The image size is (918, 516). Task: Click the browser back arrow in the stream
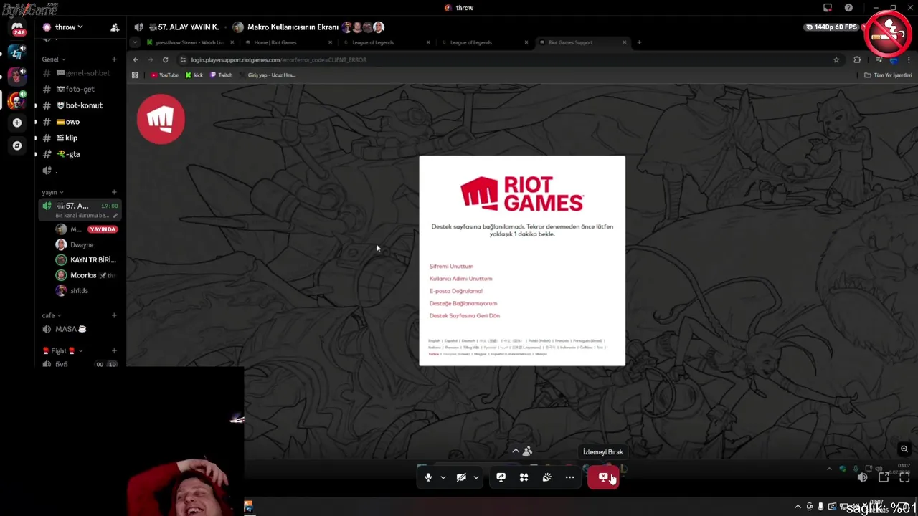click(x=136, y=60)
